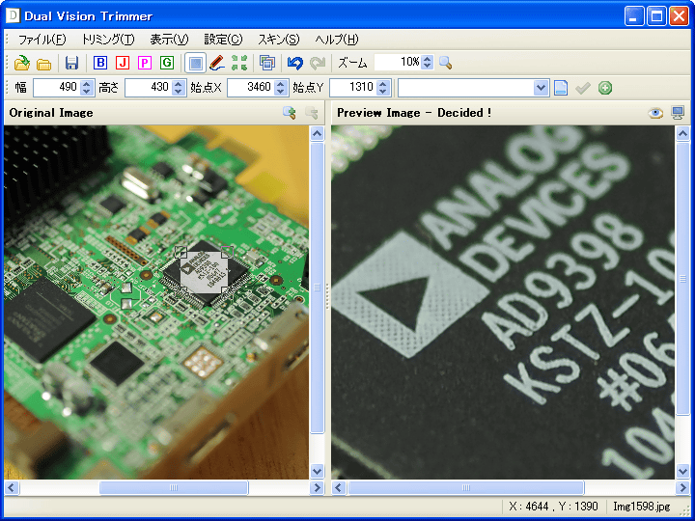
Task: Click Original Image vertical scroll down arrow
Action: point(317,471)
